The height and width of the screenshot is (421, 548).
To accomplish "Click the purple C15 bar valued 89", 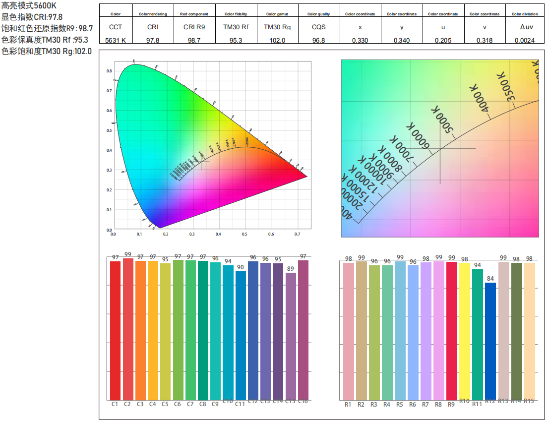I will [291, 336].
